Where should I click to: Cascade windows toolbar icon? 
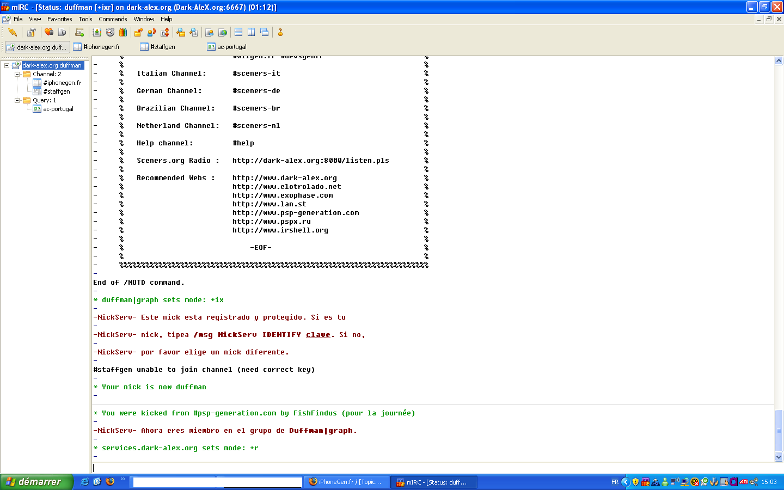(x=265, y=32)
